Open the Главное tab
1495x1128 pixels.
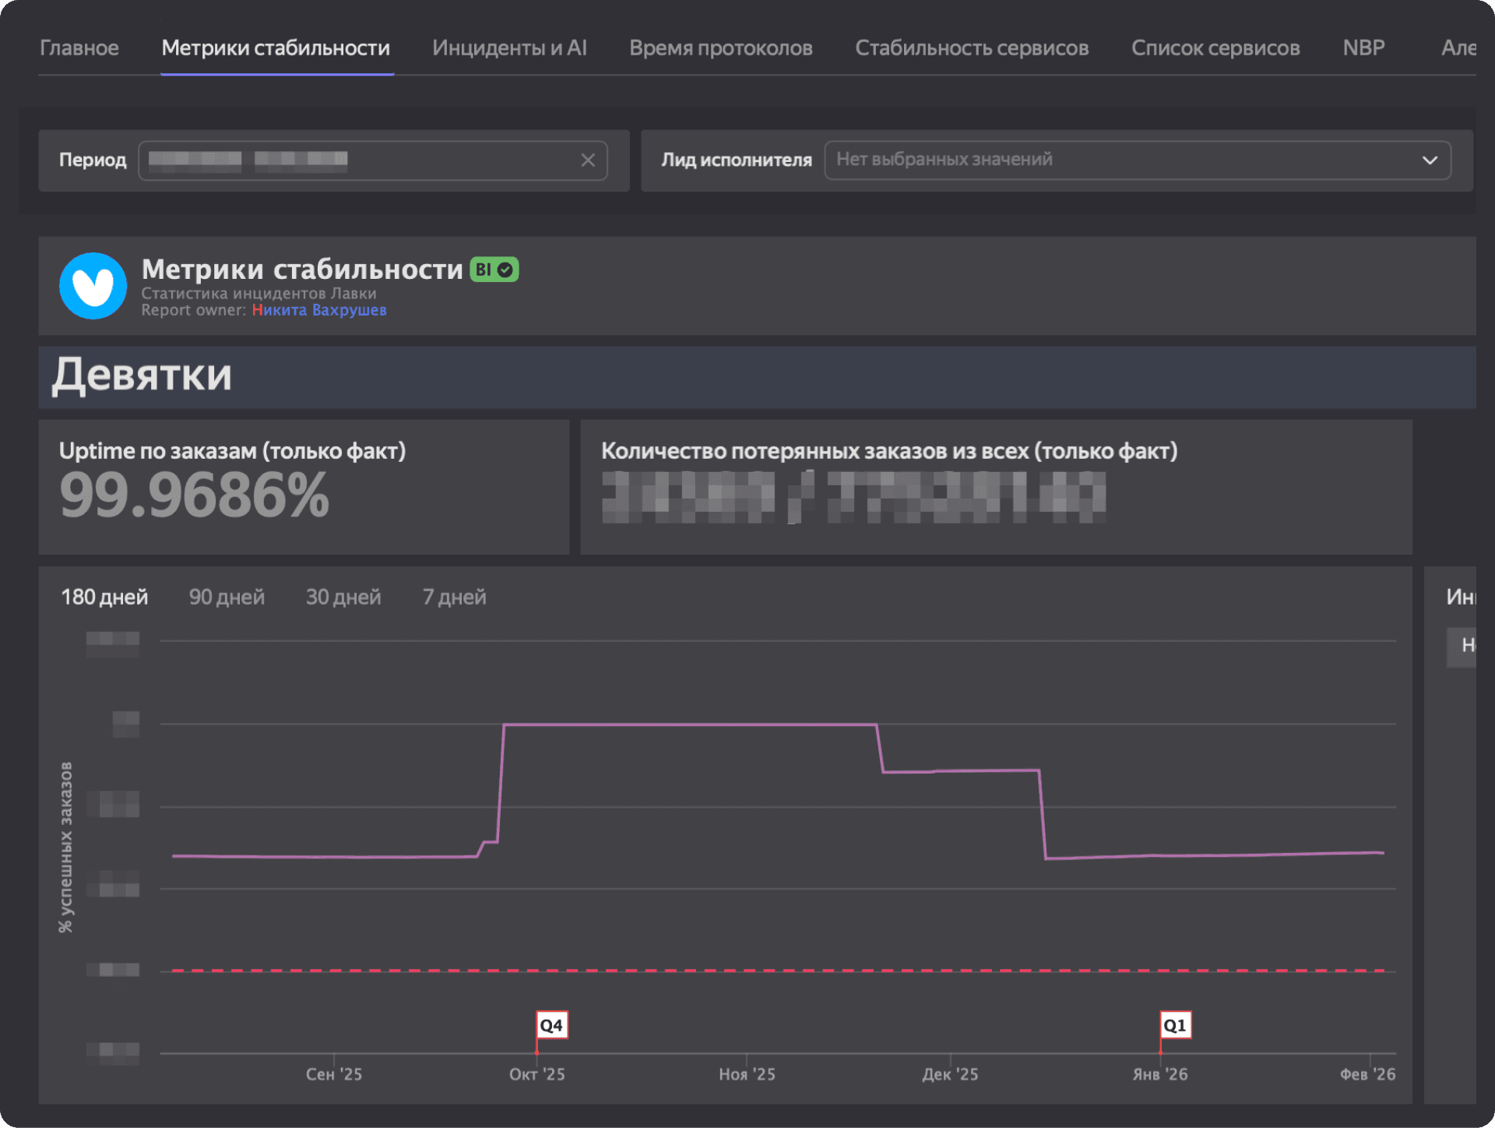point(79,48)
